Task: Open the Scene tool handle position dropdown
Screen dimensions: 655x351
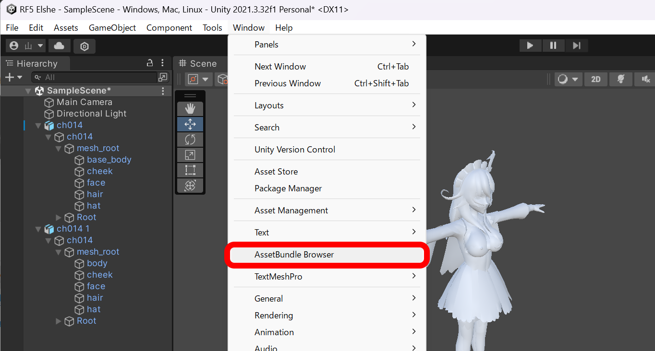Action: click(x=199, y=79)
